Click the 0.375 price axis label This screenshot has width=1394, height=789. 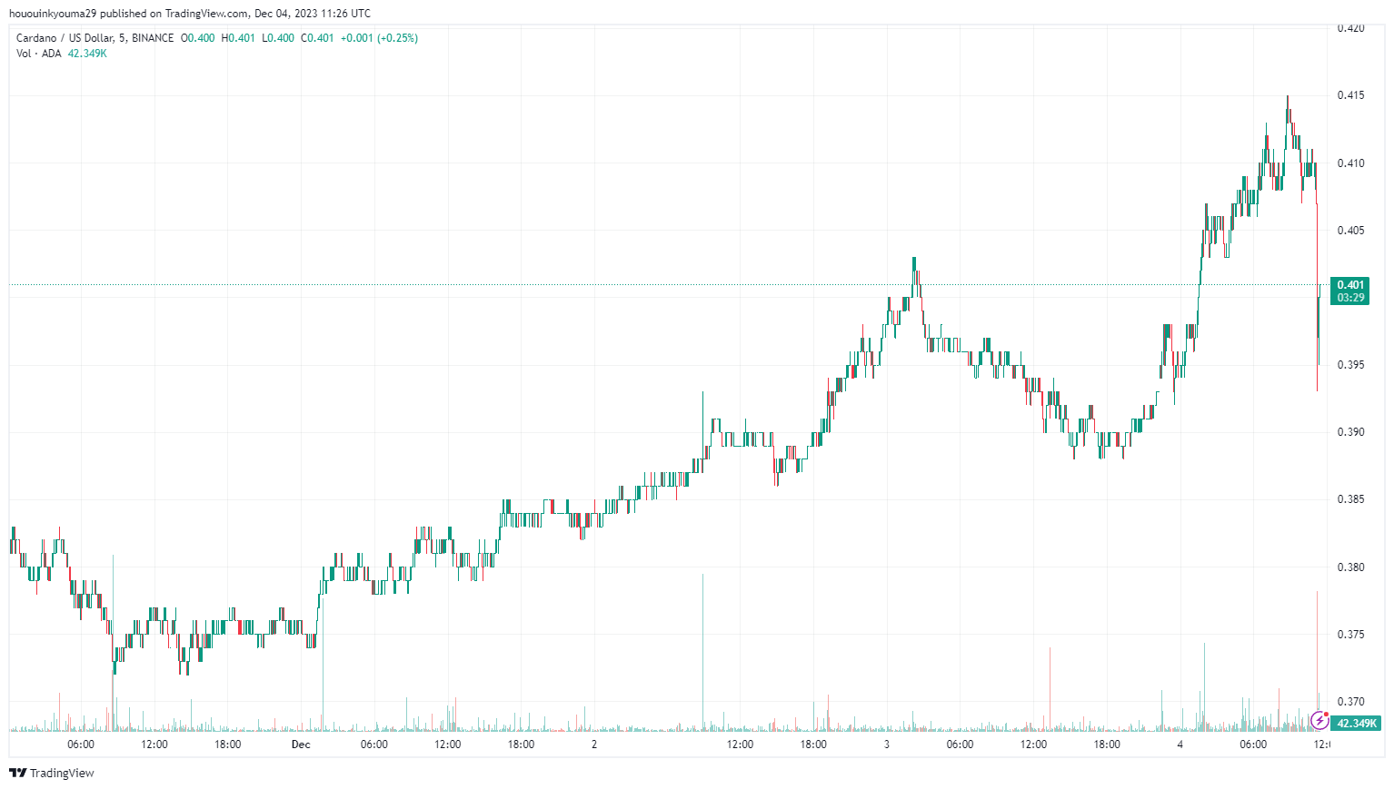pos(1350,635)
